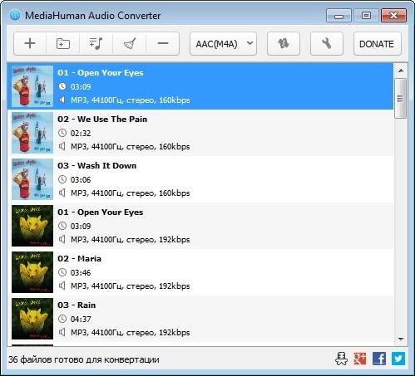Click the speaker icon in the 02 - Maria row
415x376 pixels.
pos(62,286)
